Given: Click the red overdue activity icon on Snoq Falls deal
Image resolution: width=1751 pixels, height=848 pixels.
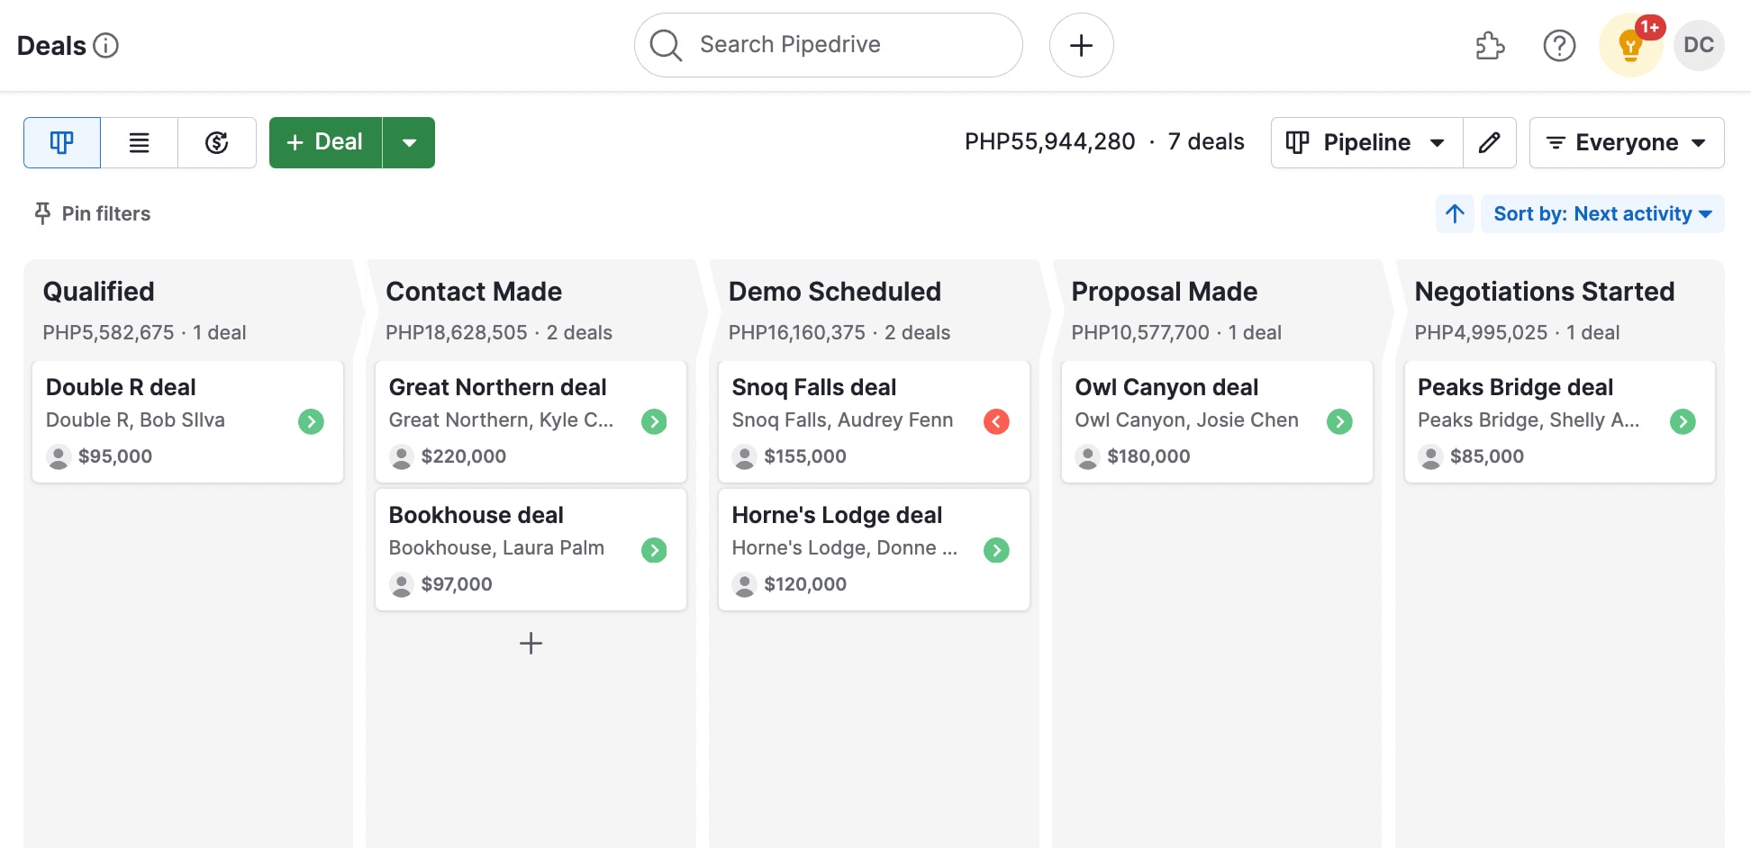Looking at the screenshot, I should click(996, 420).
